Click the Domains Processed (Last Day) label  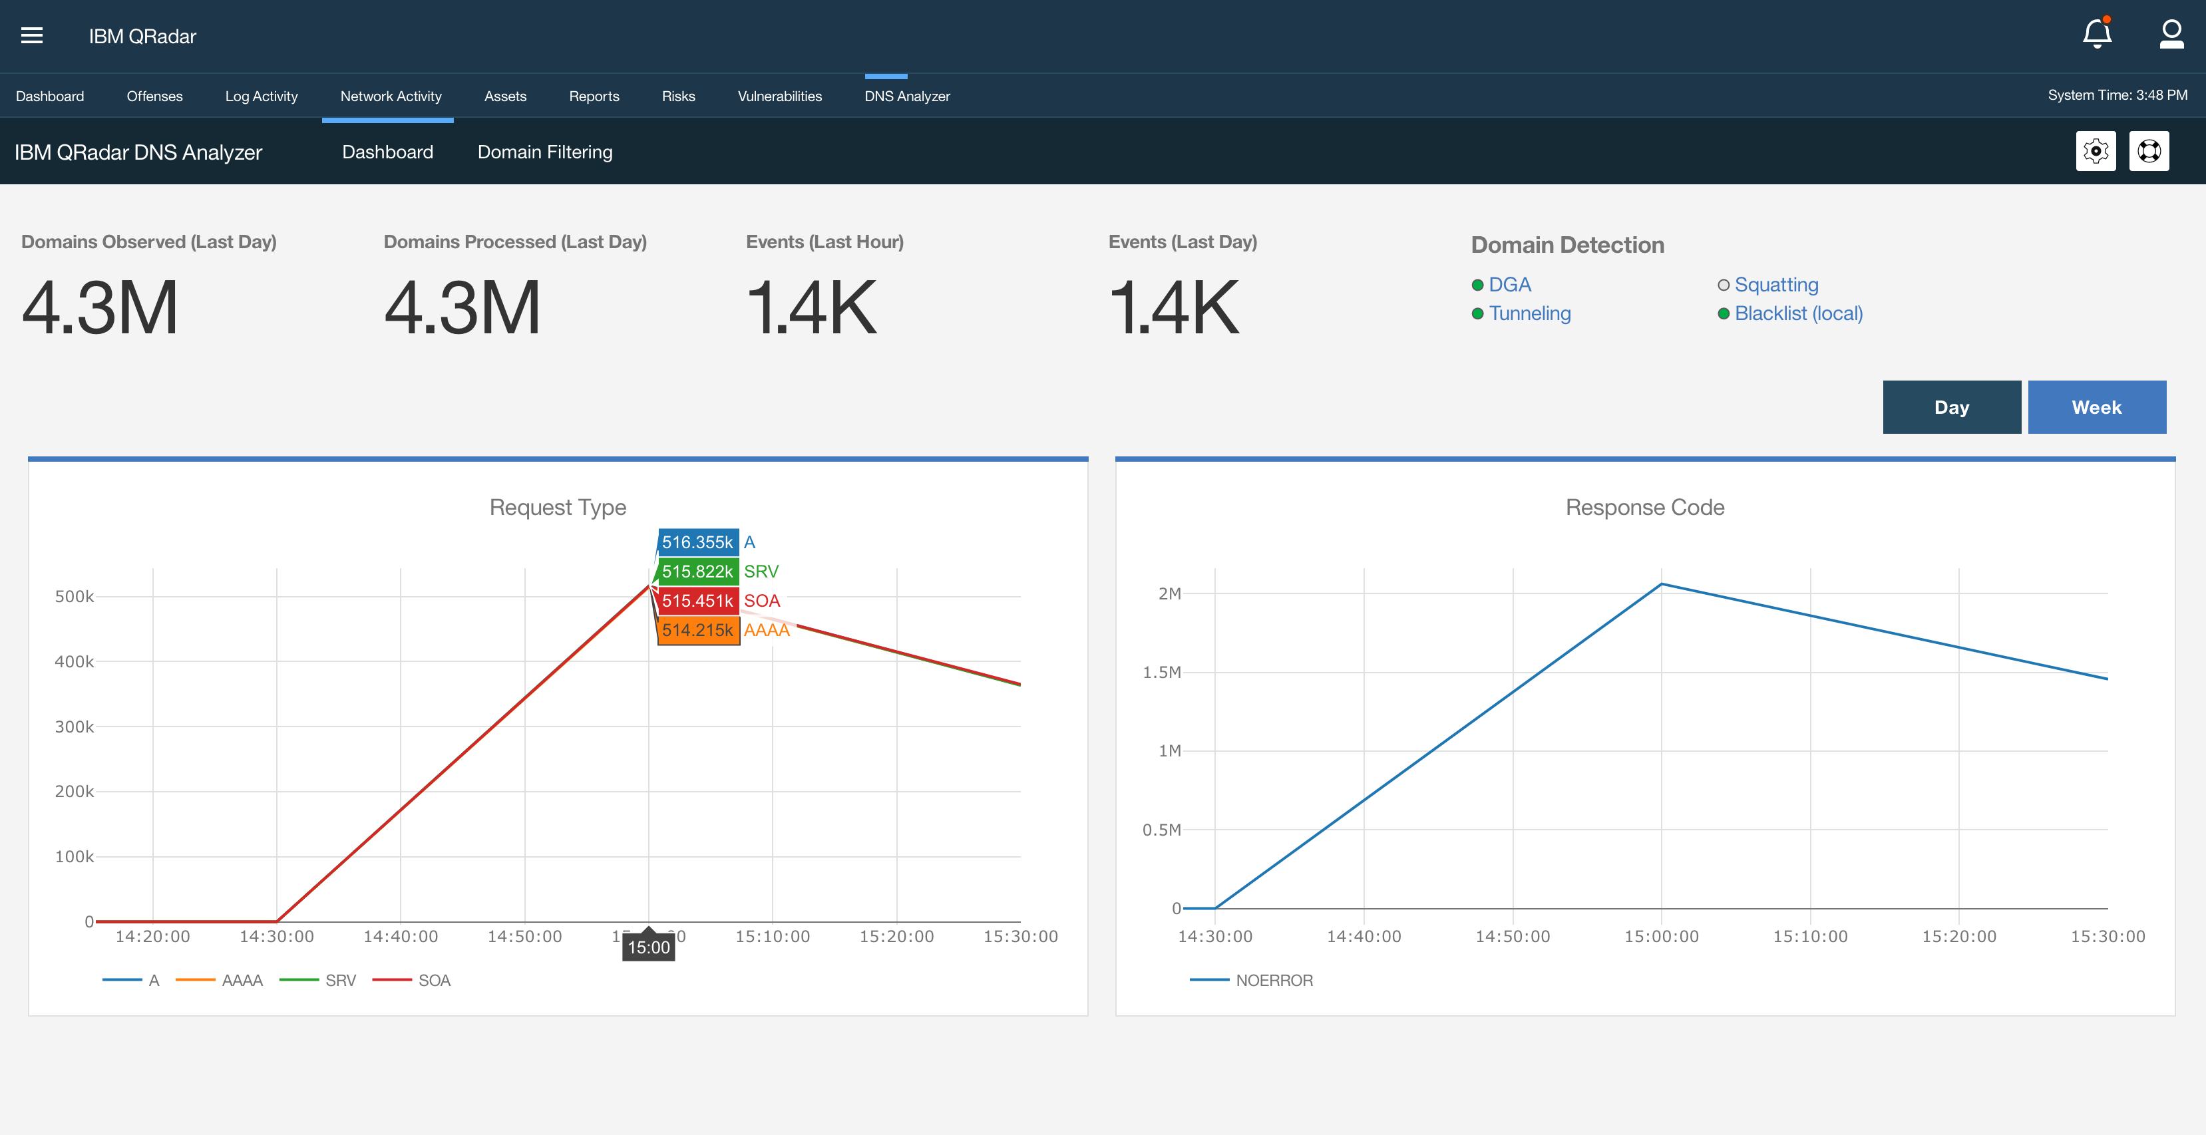(x=514, y=242)
